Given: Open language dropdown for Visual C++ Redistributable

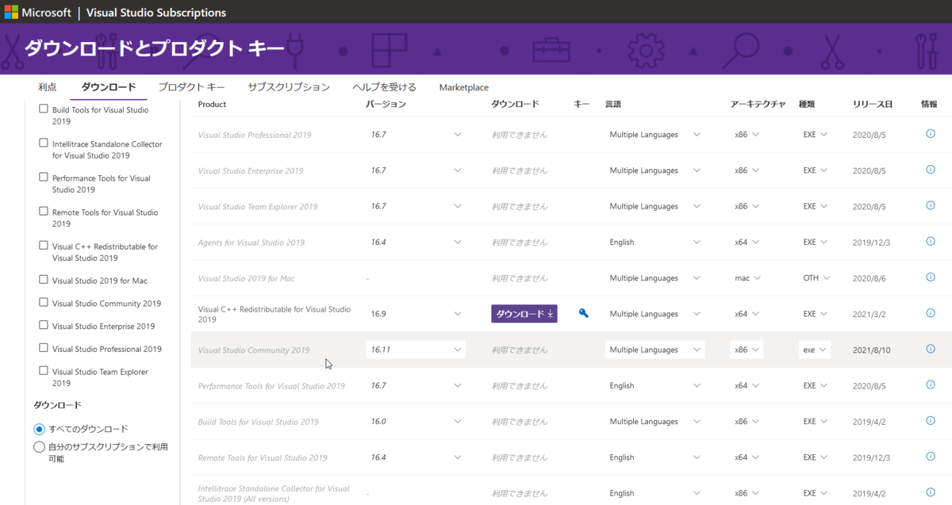Looking at the screenshot, I should pos(654,314).
